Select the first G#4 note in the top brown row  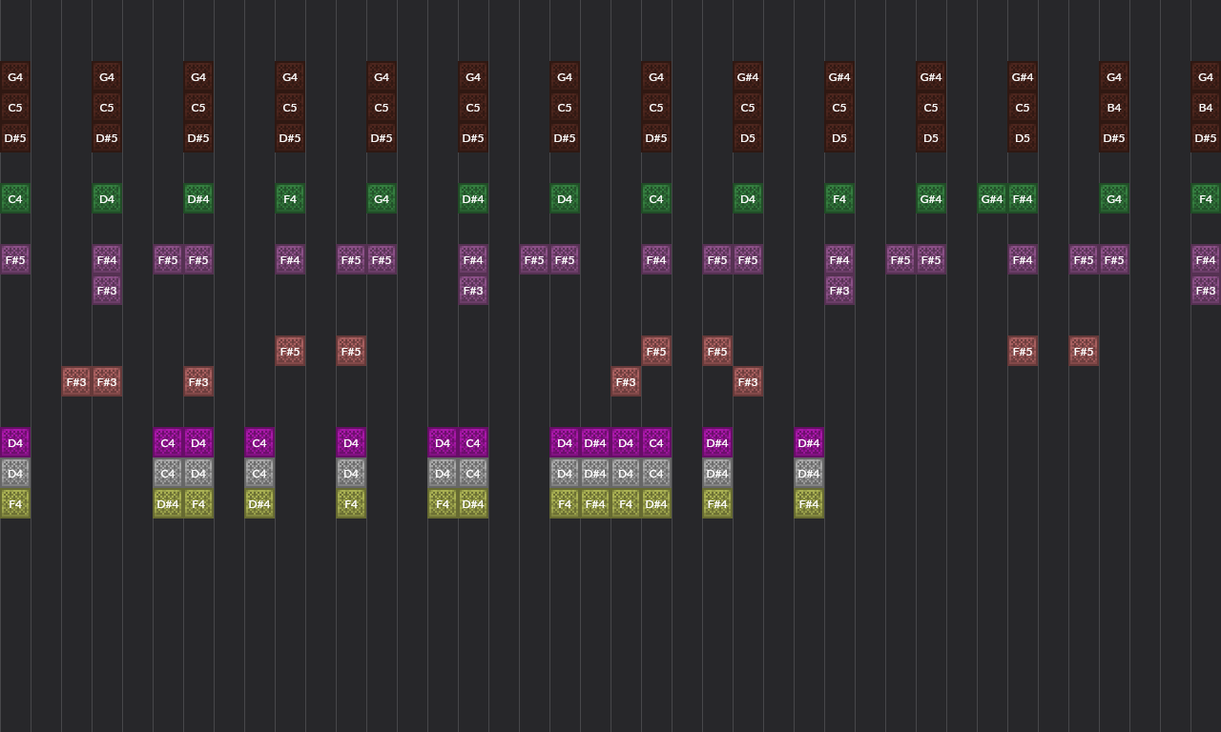point(748,77)
